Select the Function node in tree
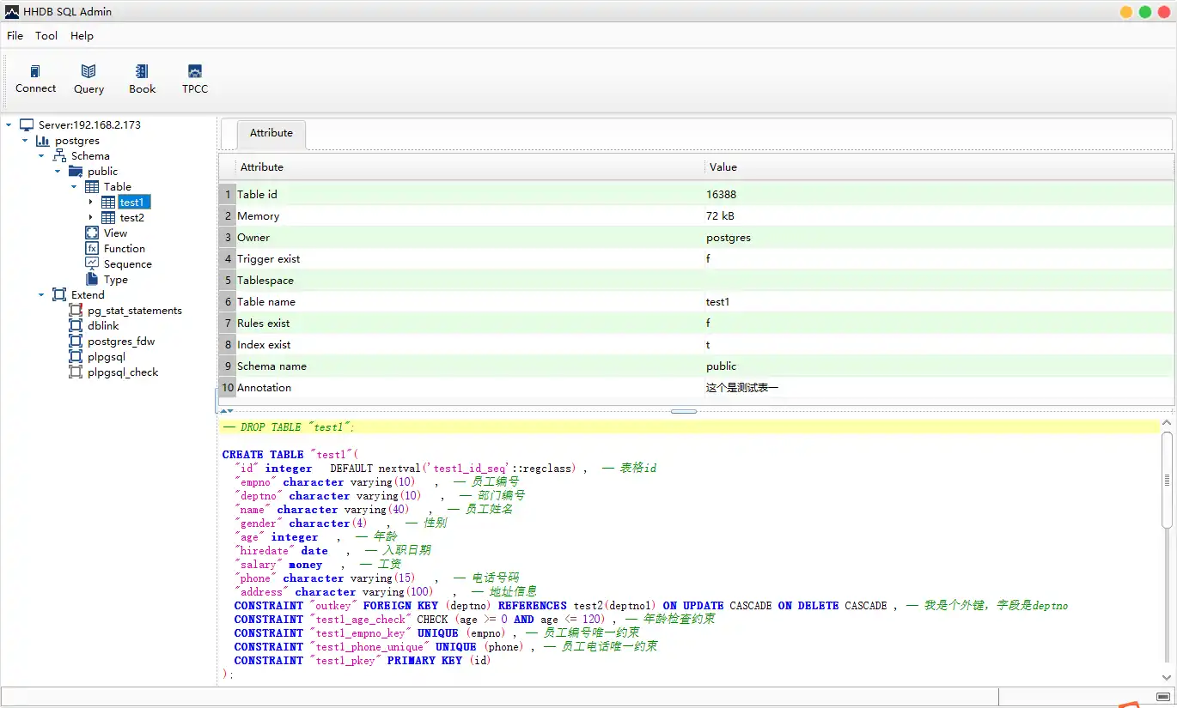 click(x=124, y=249)
